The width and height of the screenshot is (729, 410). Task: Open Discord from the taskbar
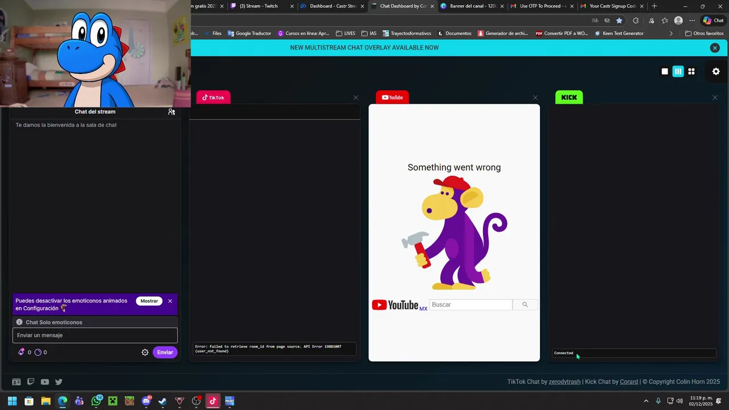tap(146, 401)
